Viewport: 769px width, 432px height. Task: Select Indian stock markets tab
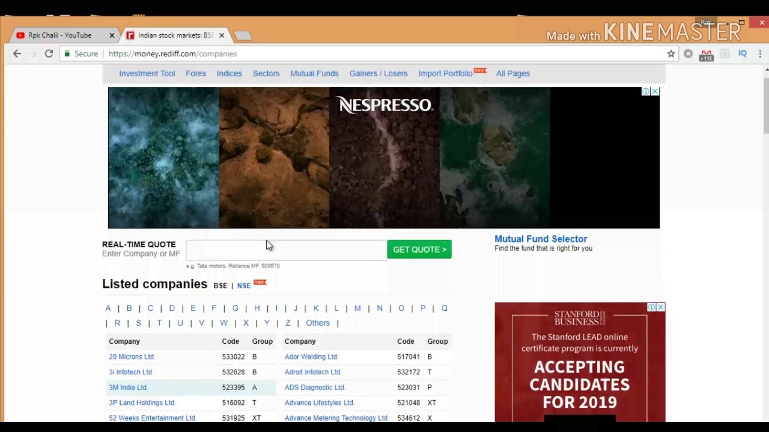175,35
